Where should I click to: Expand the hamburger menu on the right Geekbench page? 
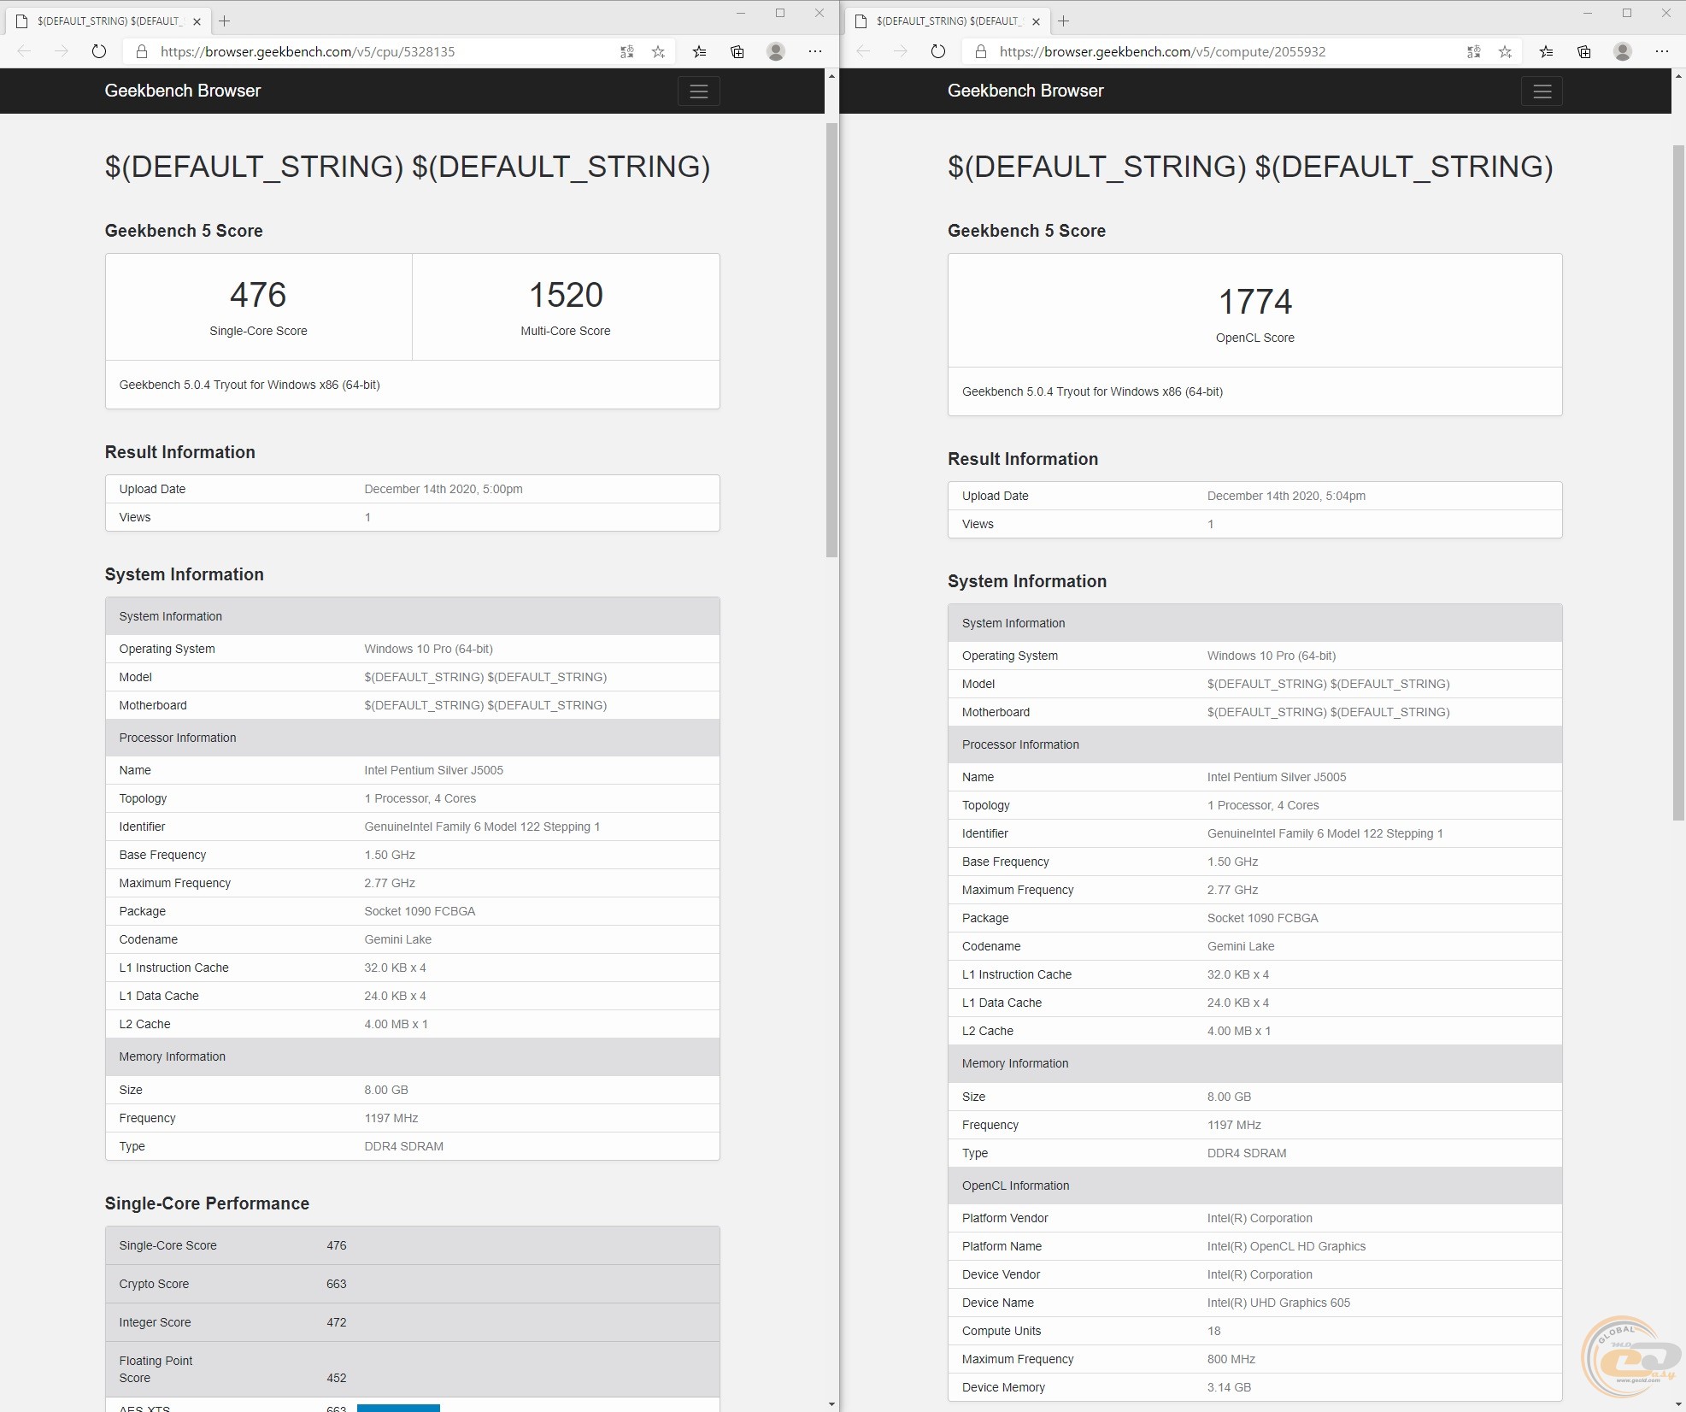pos(1542,91)
